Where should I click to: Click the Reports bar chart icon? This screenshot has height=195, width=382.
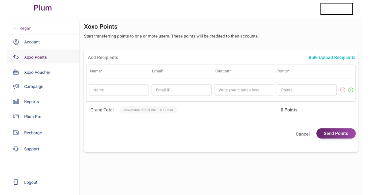tap(16, 101)
